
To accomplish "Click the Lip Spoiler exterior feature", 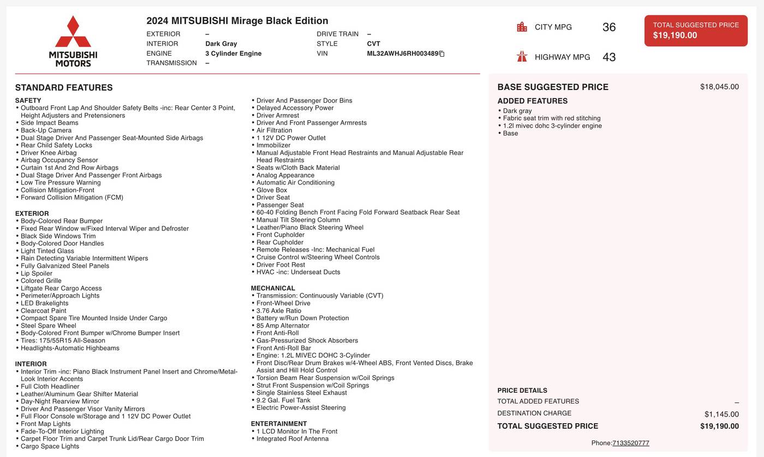I will tap(37, 274).
